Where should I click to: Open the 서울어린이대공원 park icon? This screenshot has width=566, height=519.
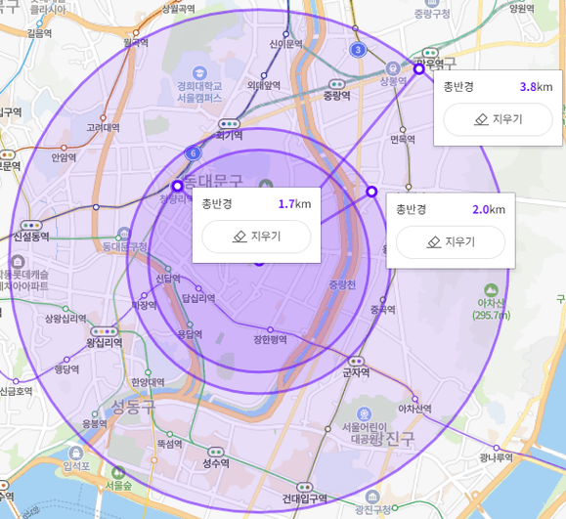(364, 414)
